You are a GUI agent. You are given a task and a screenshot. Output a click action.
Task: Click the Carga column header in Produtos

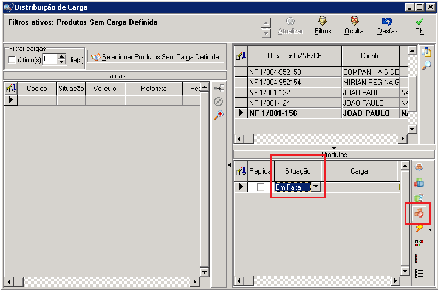click(359, 171)
